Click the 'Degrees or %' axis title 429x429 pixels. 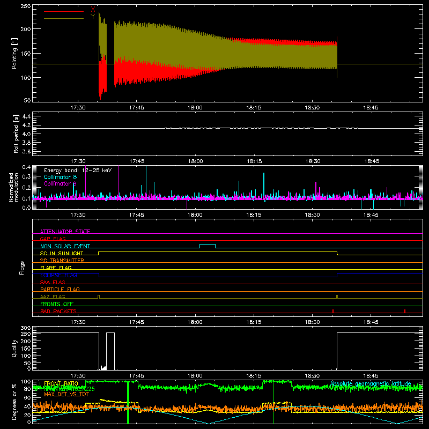coord(14,402)
